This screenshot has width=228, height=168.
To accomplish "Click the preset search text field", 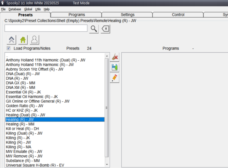I will point(46,28).
